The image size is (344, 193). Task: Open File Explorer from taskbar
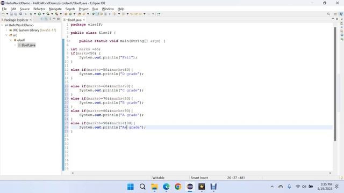click(x=154, y=187)
